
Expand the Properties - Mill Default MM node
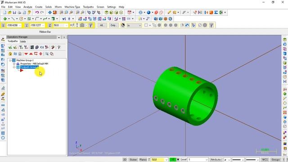14,64
